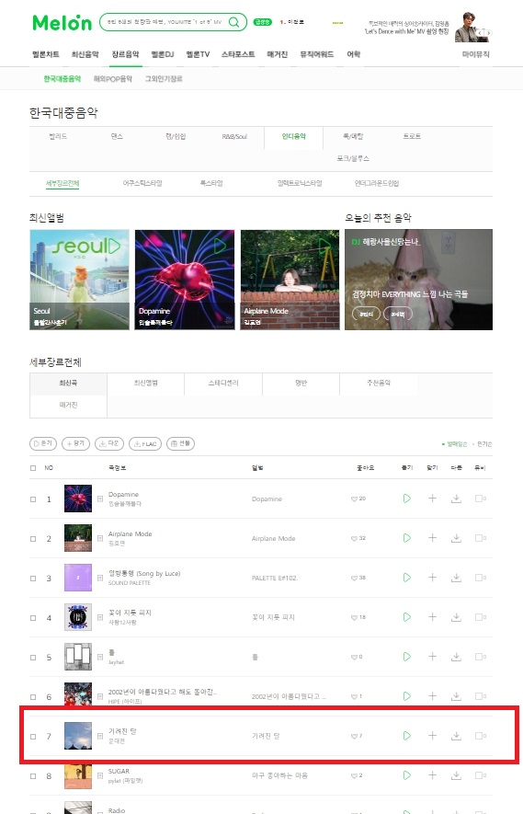Tick the checkbox for track number 6
523x814 pixels.
click(x=33, y=696)
